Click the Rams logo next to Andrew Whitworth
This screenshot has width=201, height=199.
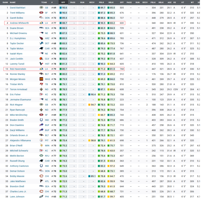41,23
